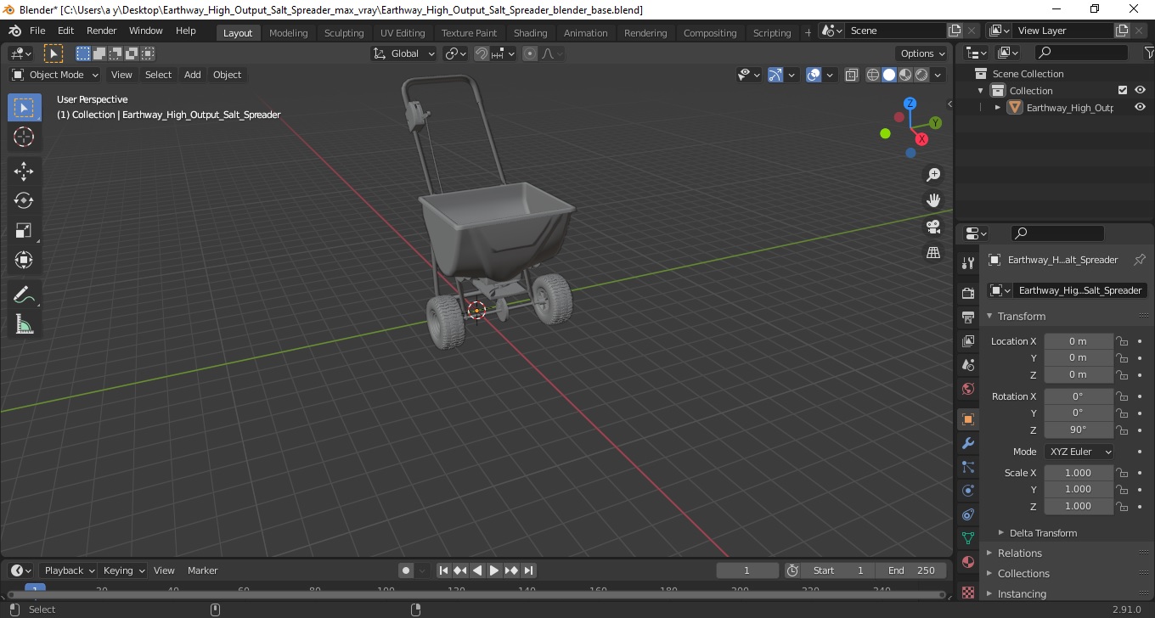Screen dimensions: 1155x618
Task: Open Render properties tab
Action: tap(967, 294)
